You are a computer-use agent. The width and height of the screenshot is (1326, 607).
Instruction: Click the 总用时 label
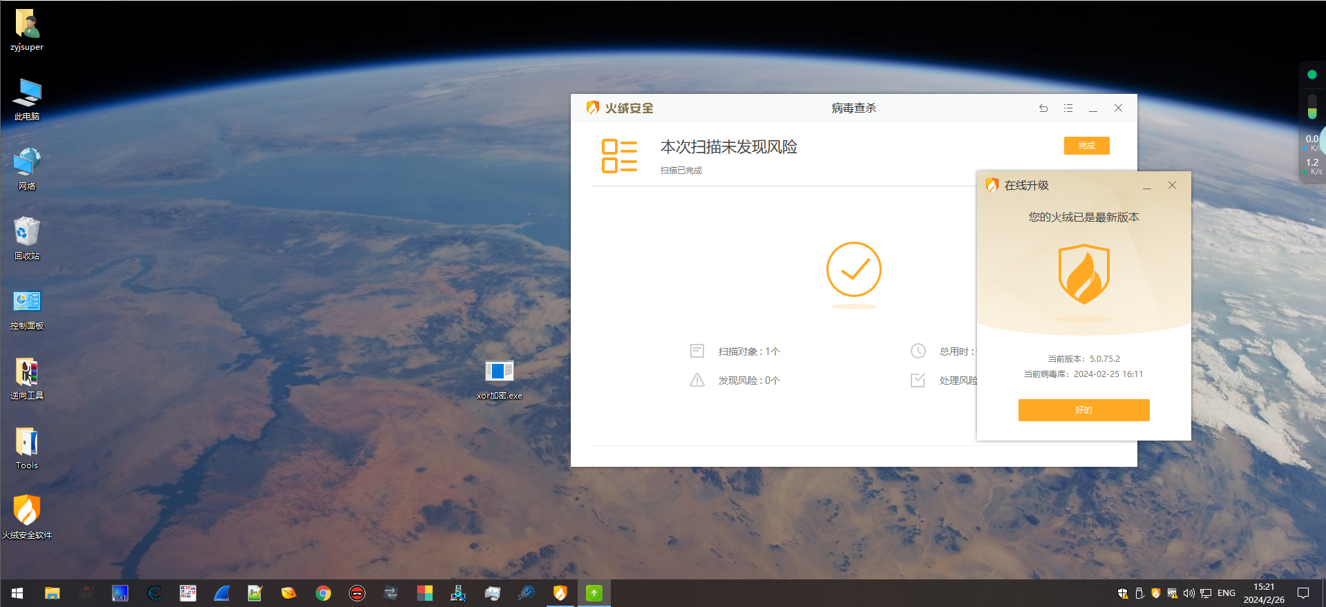pos(956,351)
